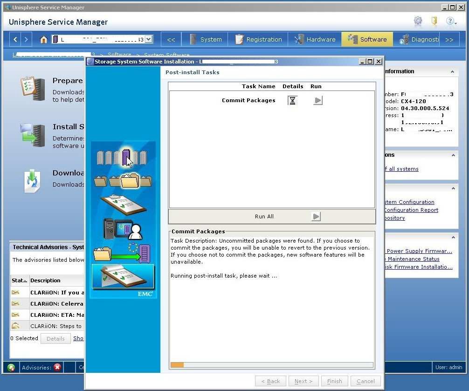Viewport: 469px width, 391px height.
Task: Click the Software breadcrumb link
Action: pos(119,55)
